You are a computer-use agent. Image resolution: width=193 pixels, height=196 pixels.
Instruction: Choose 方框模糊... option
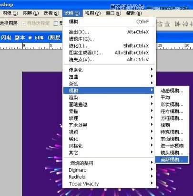tap(172, 118)
